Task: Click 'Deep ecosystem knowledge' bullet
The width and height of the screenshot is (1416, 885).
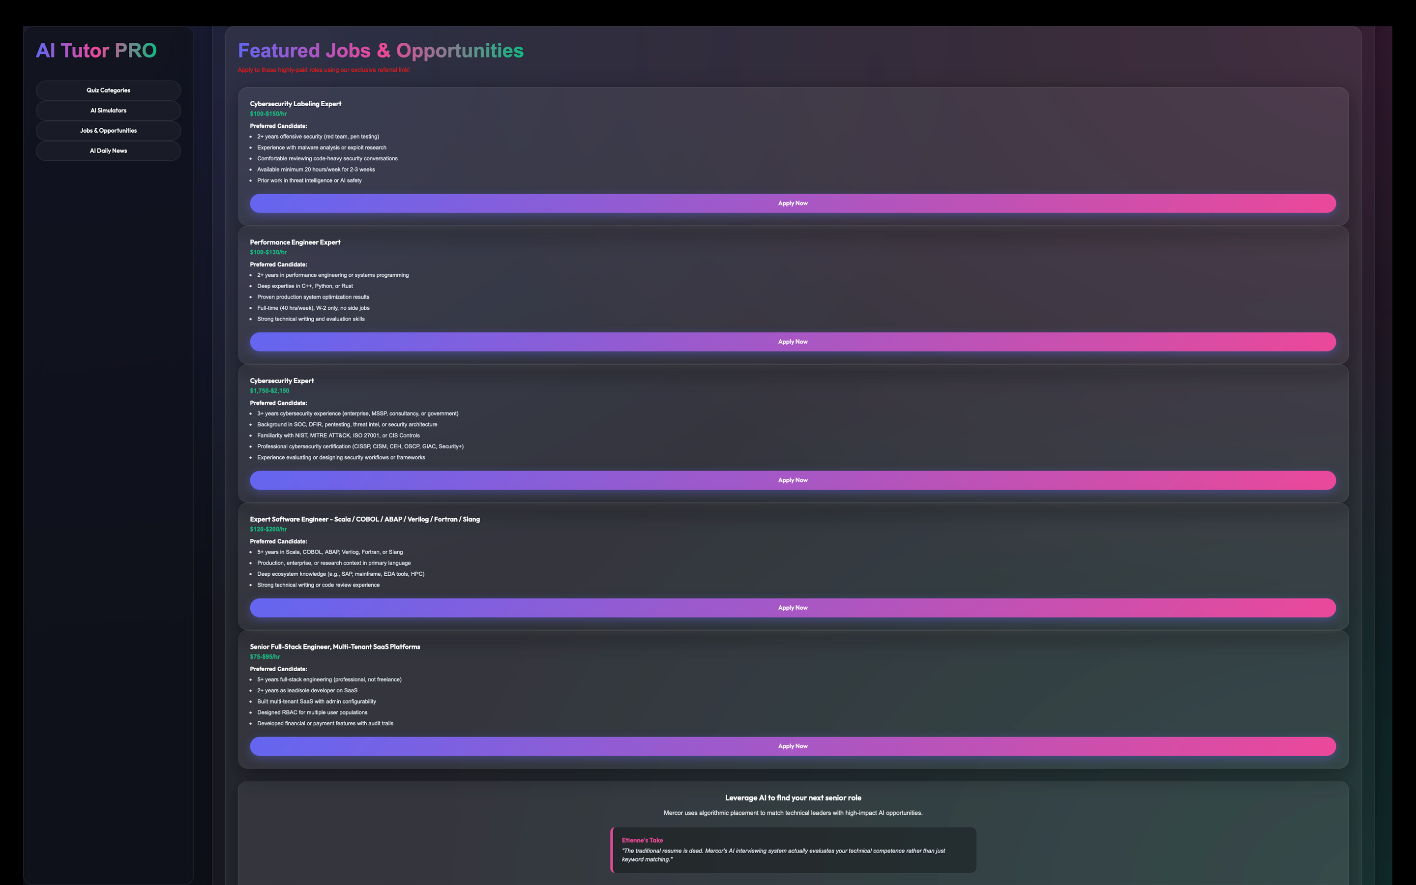Action: coord(341,574)
